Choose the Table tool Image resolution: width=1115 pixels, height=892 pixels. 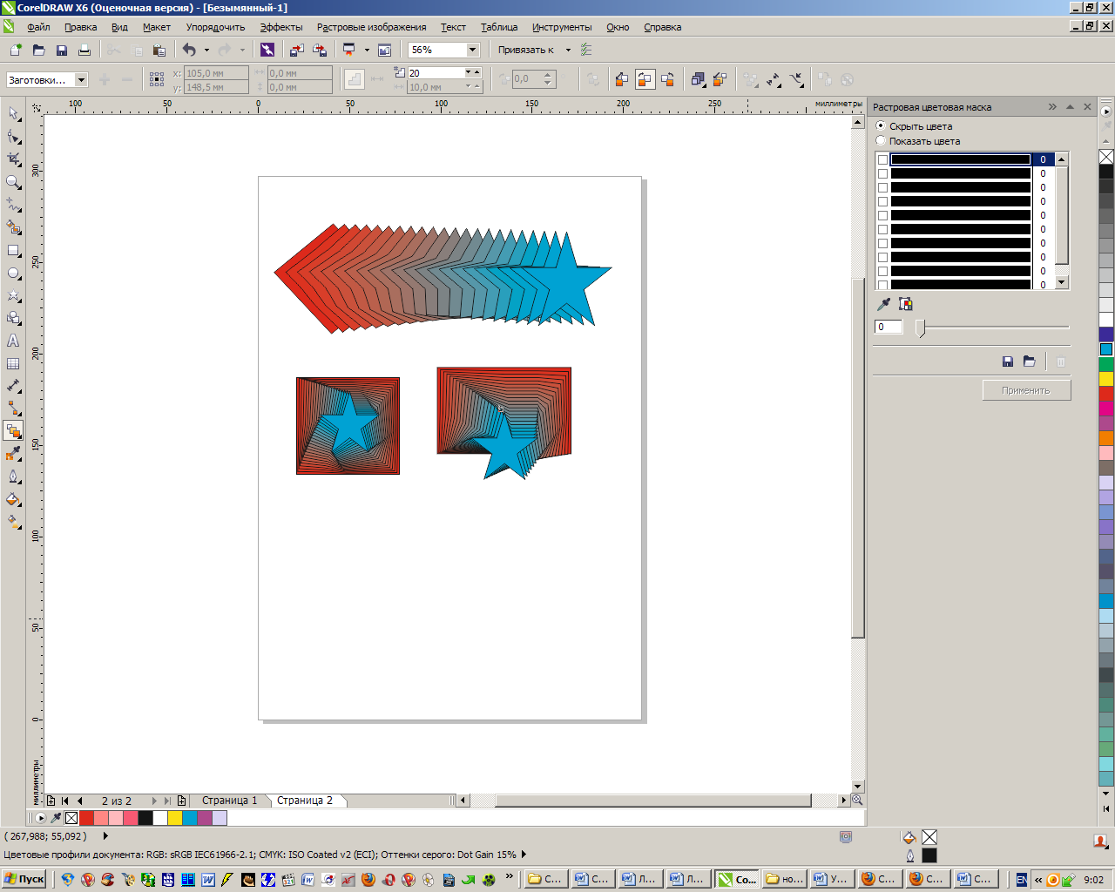coord(13,364)
